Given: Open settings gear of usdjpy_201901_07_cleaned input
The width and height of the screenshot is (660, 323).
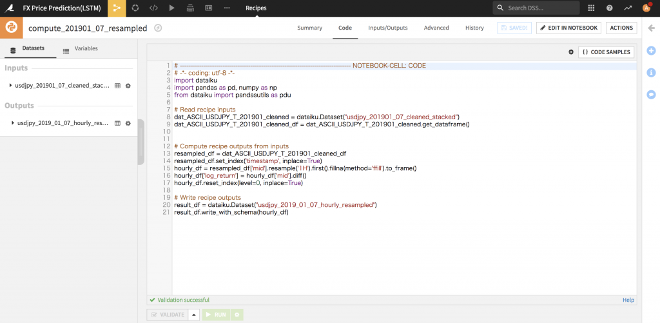Looking at the screenshot, I should click(x=128, y=86).
